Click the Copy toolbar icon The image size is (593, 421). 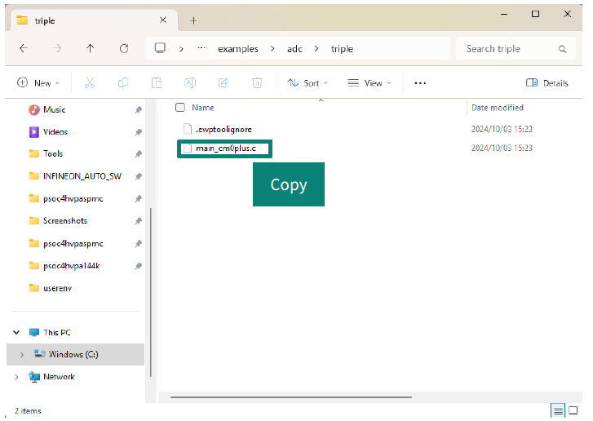(x=123, y=83)
